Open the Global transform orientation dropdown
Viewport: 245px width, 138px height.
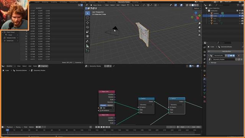pos(137,5)
